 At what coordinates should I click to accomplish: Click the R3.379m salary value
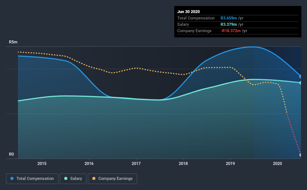click(x=229, y=24)
